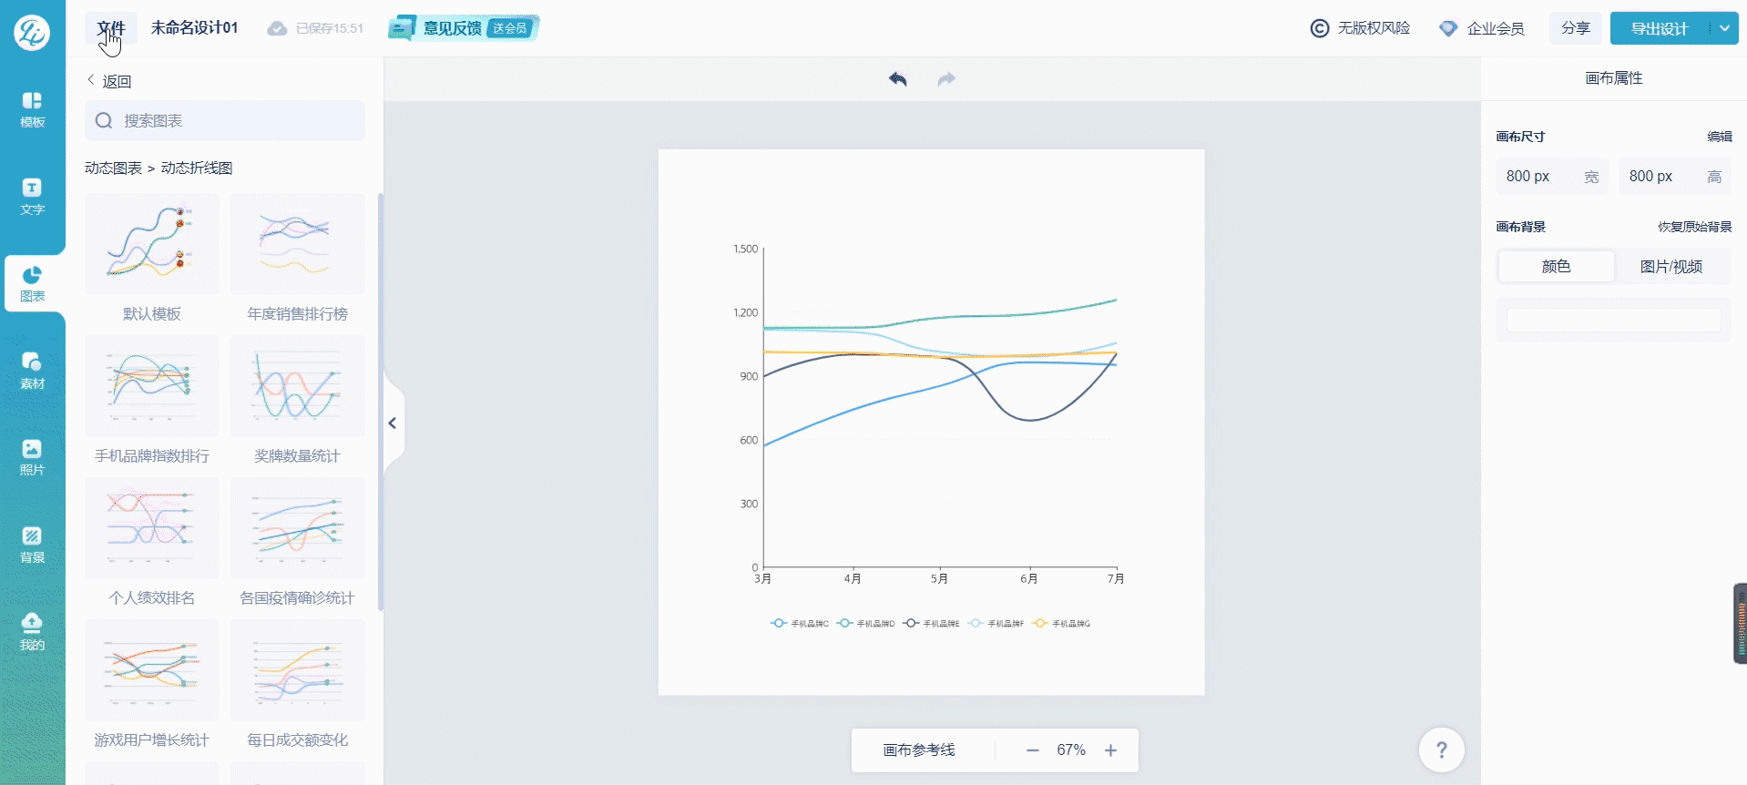Select the 颜色 background tab
This screenshot has width=1747, height=785.
pos(1556,266)
